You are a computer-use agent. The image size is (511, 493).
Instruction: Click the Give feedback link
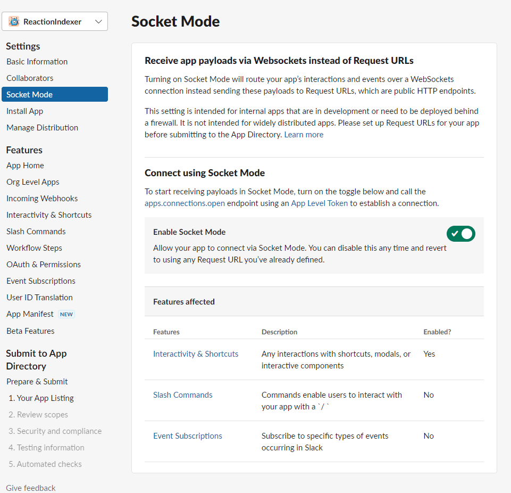[31, 488]
